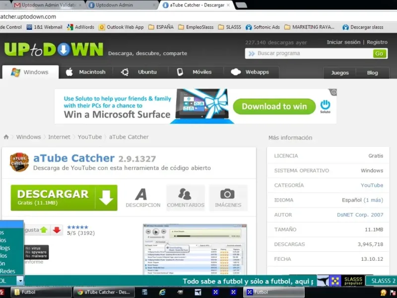Click Iniciar sesión link

343,42
